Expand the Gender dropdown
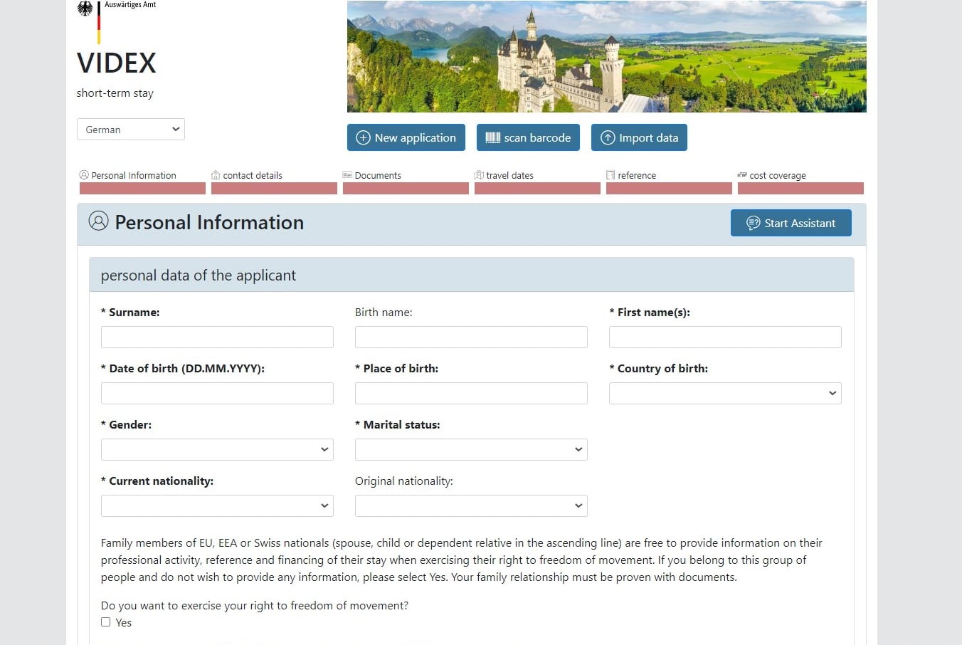 (217, 449)
